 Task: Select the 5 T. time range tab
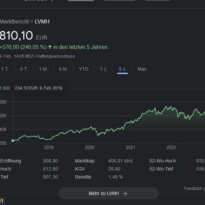[x=24, y=69]
